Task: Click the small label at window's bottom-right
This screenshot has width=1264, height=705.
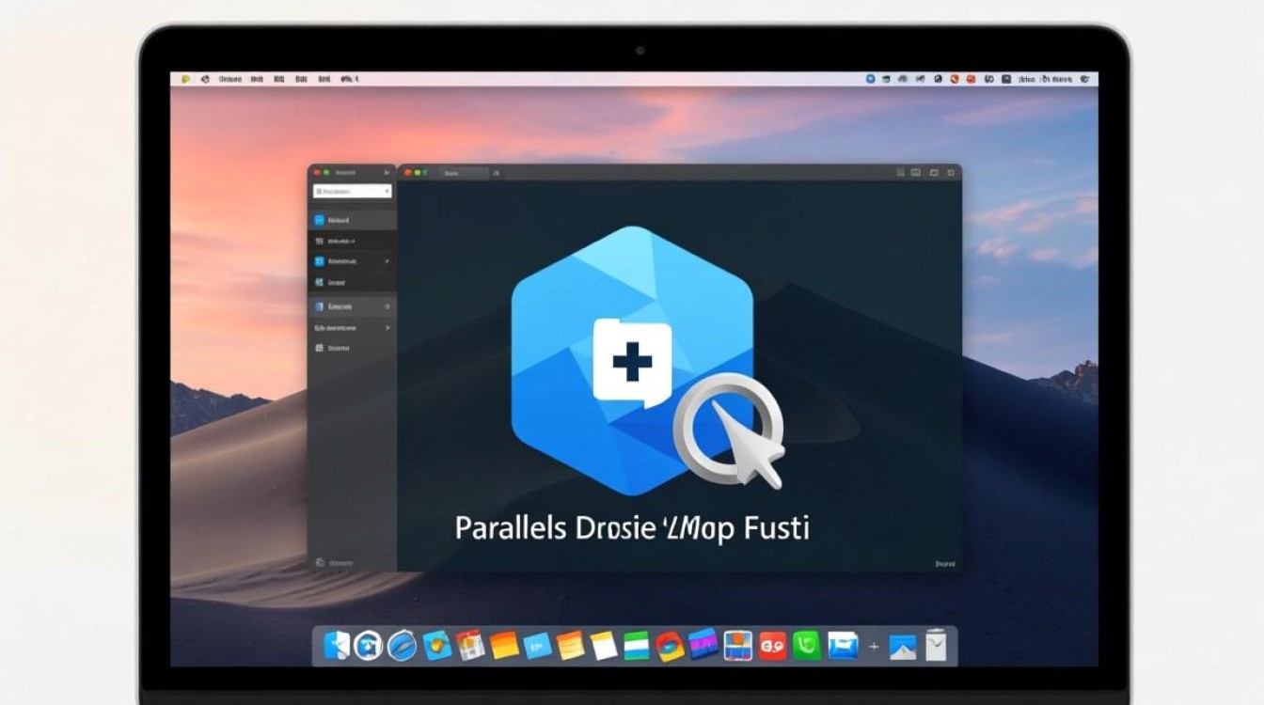Action: 944,564
